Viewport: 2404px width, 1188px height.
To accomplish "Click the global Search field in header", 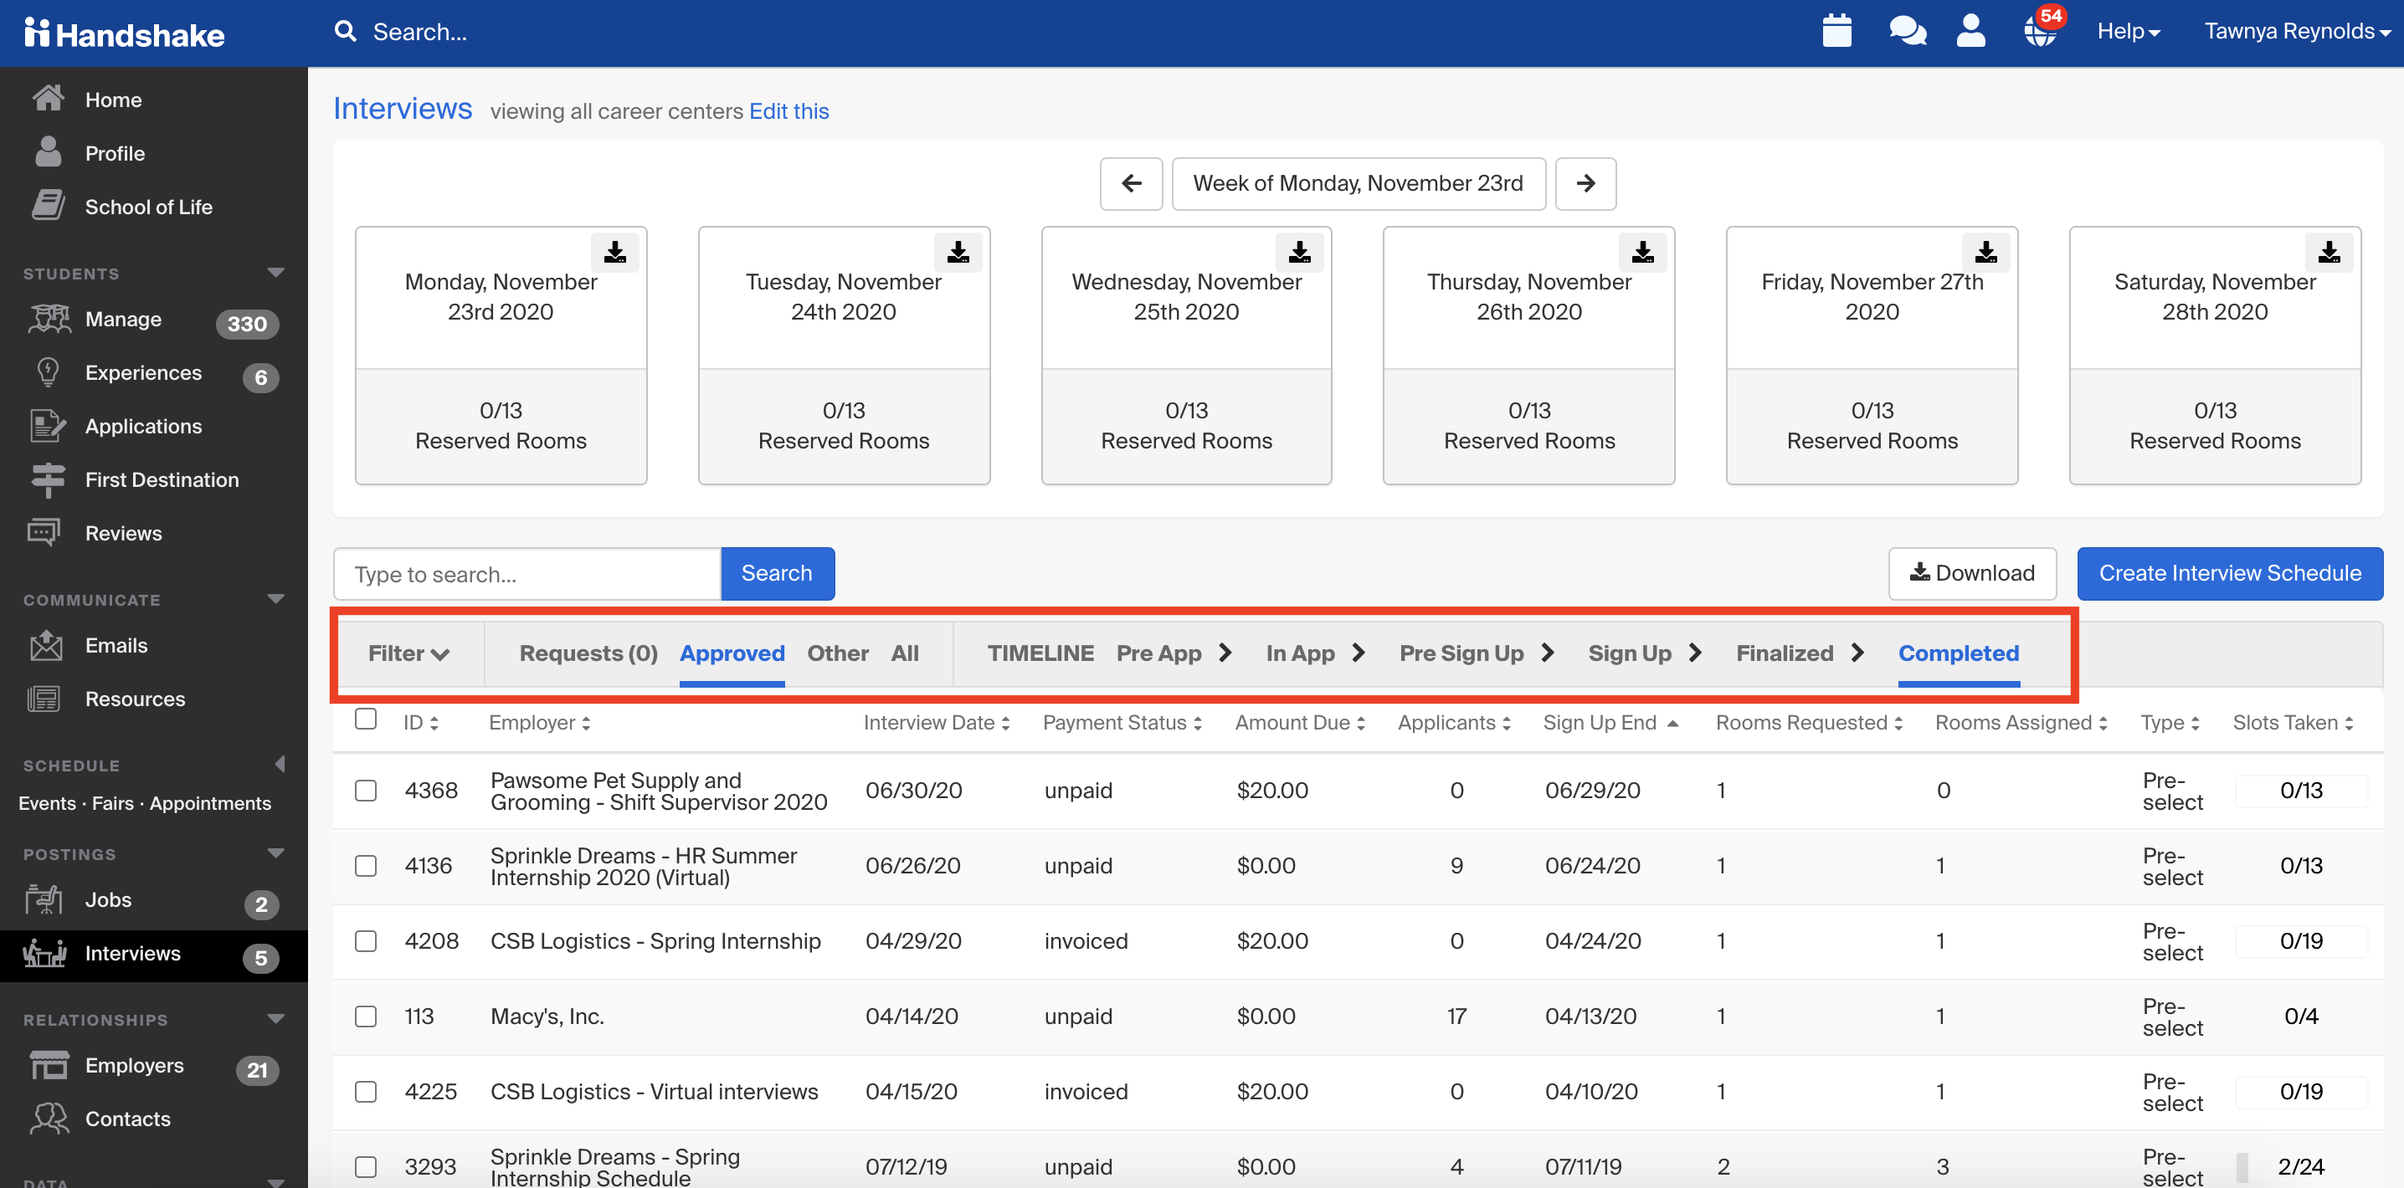I will coord(420,32).
